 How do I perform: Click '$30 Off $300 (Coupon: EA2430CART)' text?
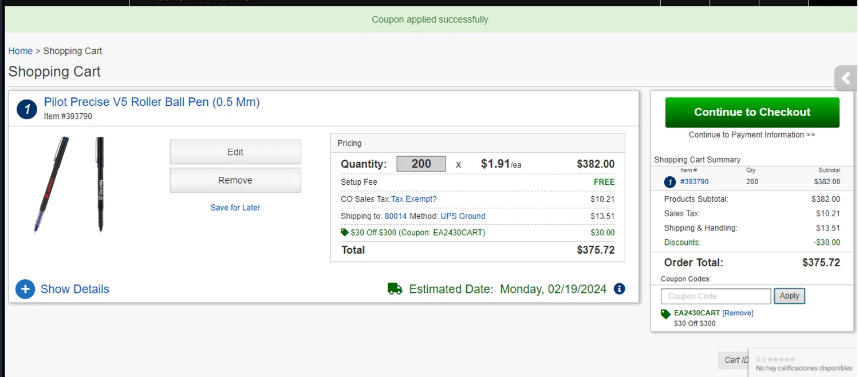(x=418, y=233)
